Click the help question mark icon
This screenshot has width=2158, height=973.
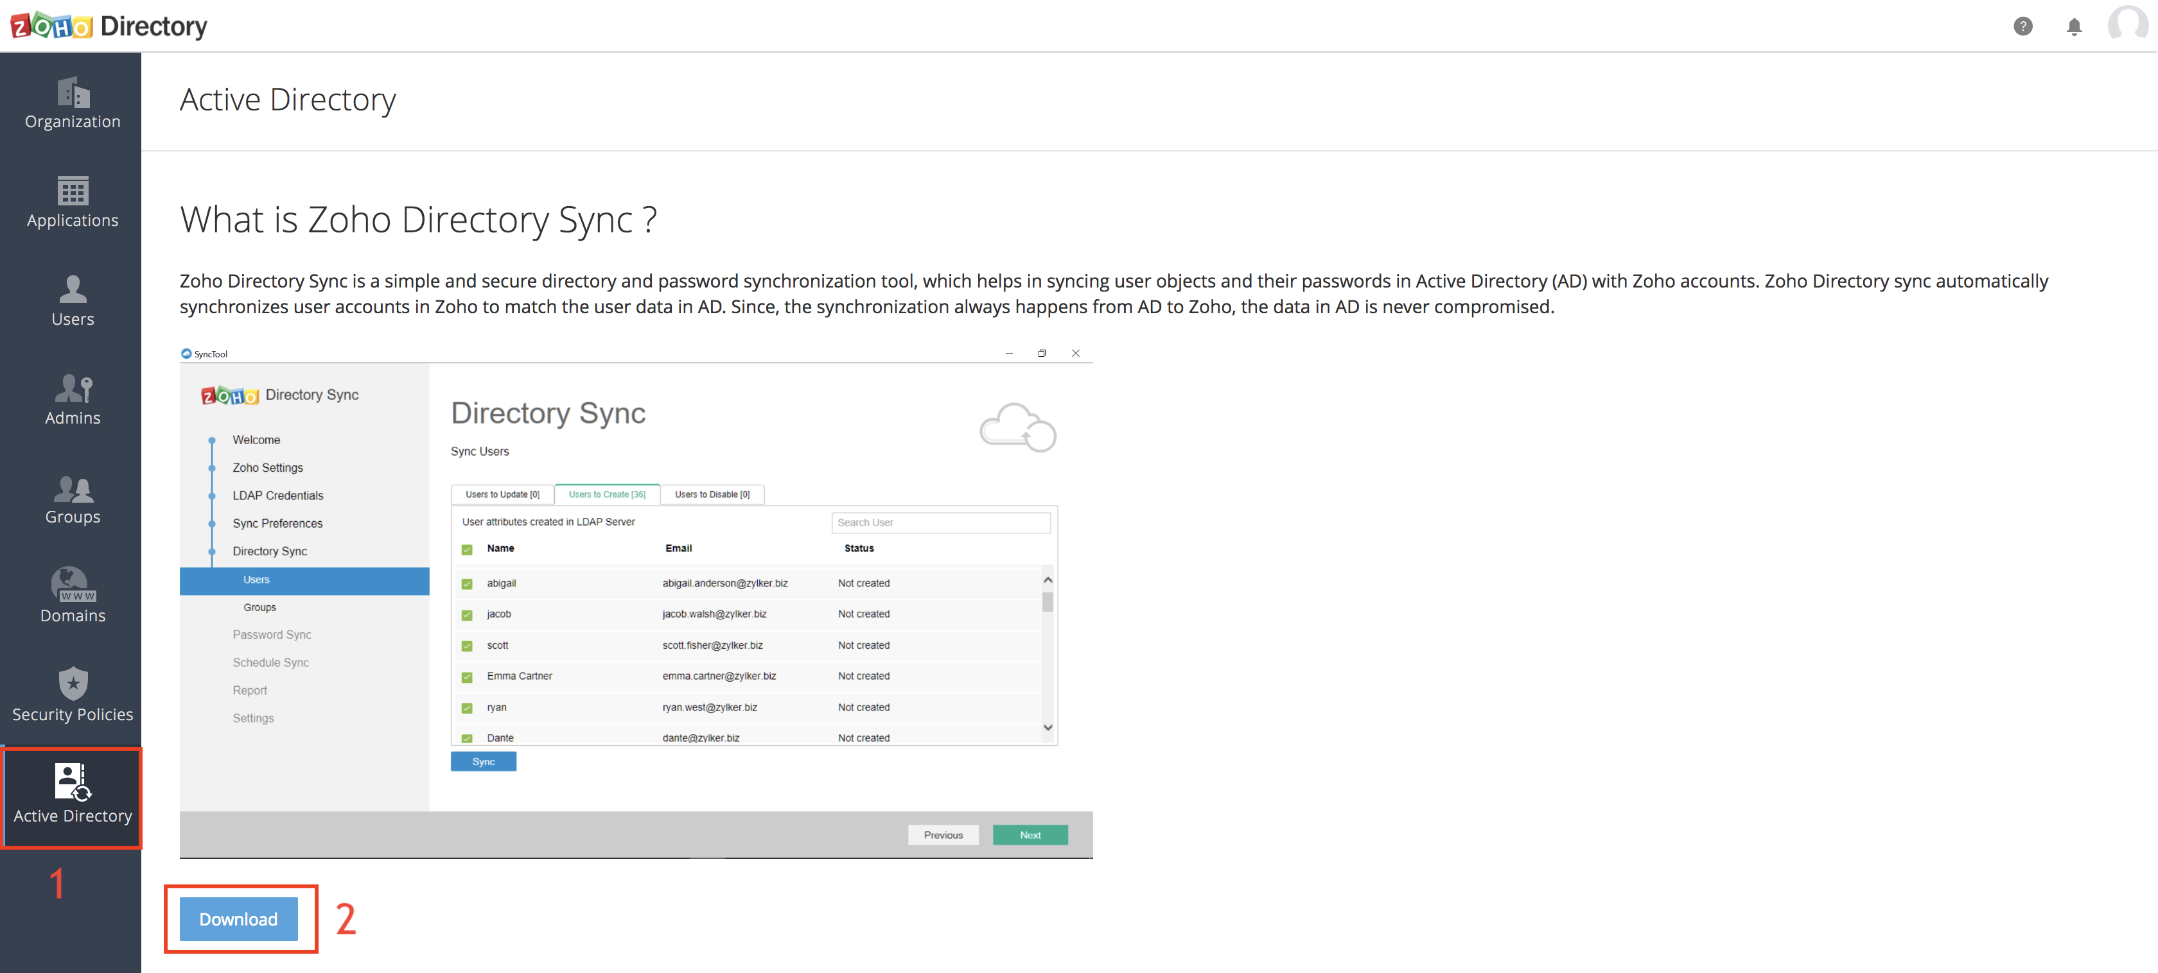(x=2022, y=27)
